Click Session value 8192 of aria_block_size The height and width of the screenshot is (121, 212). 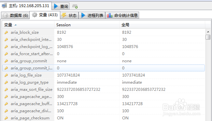click(x=62, y=32)
